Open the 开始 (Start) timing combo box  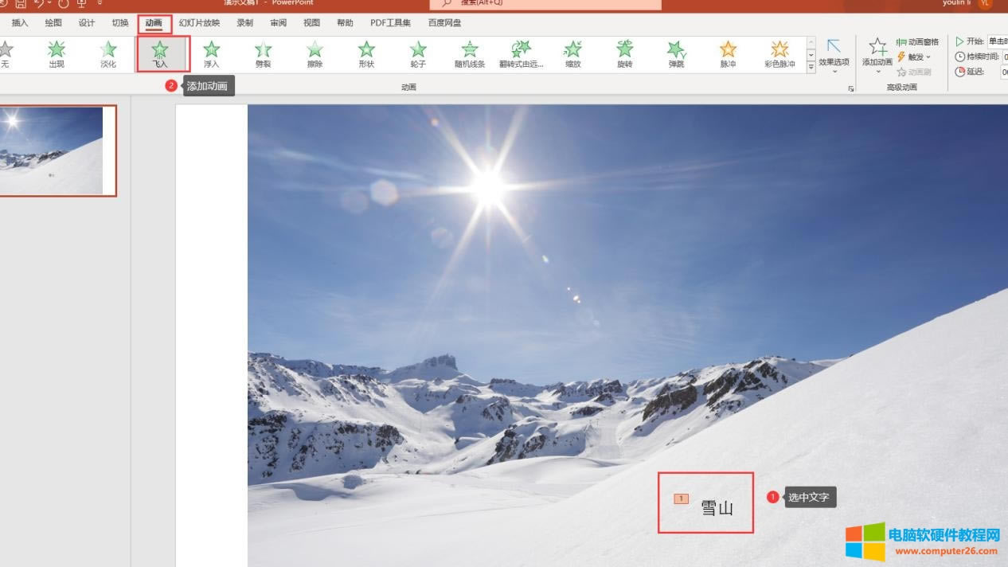point(998,41)
